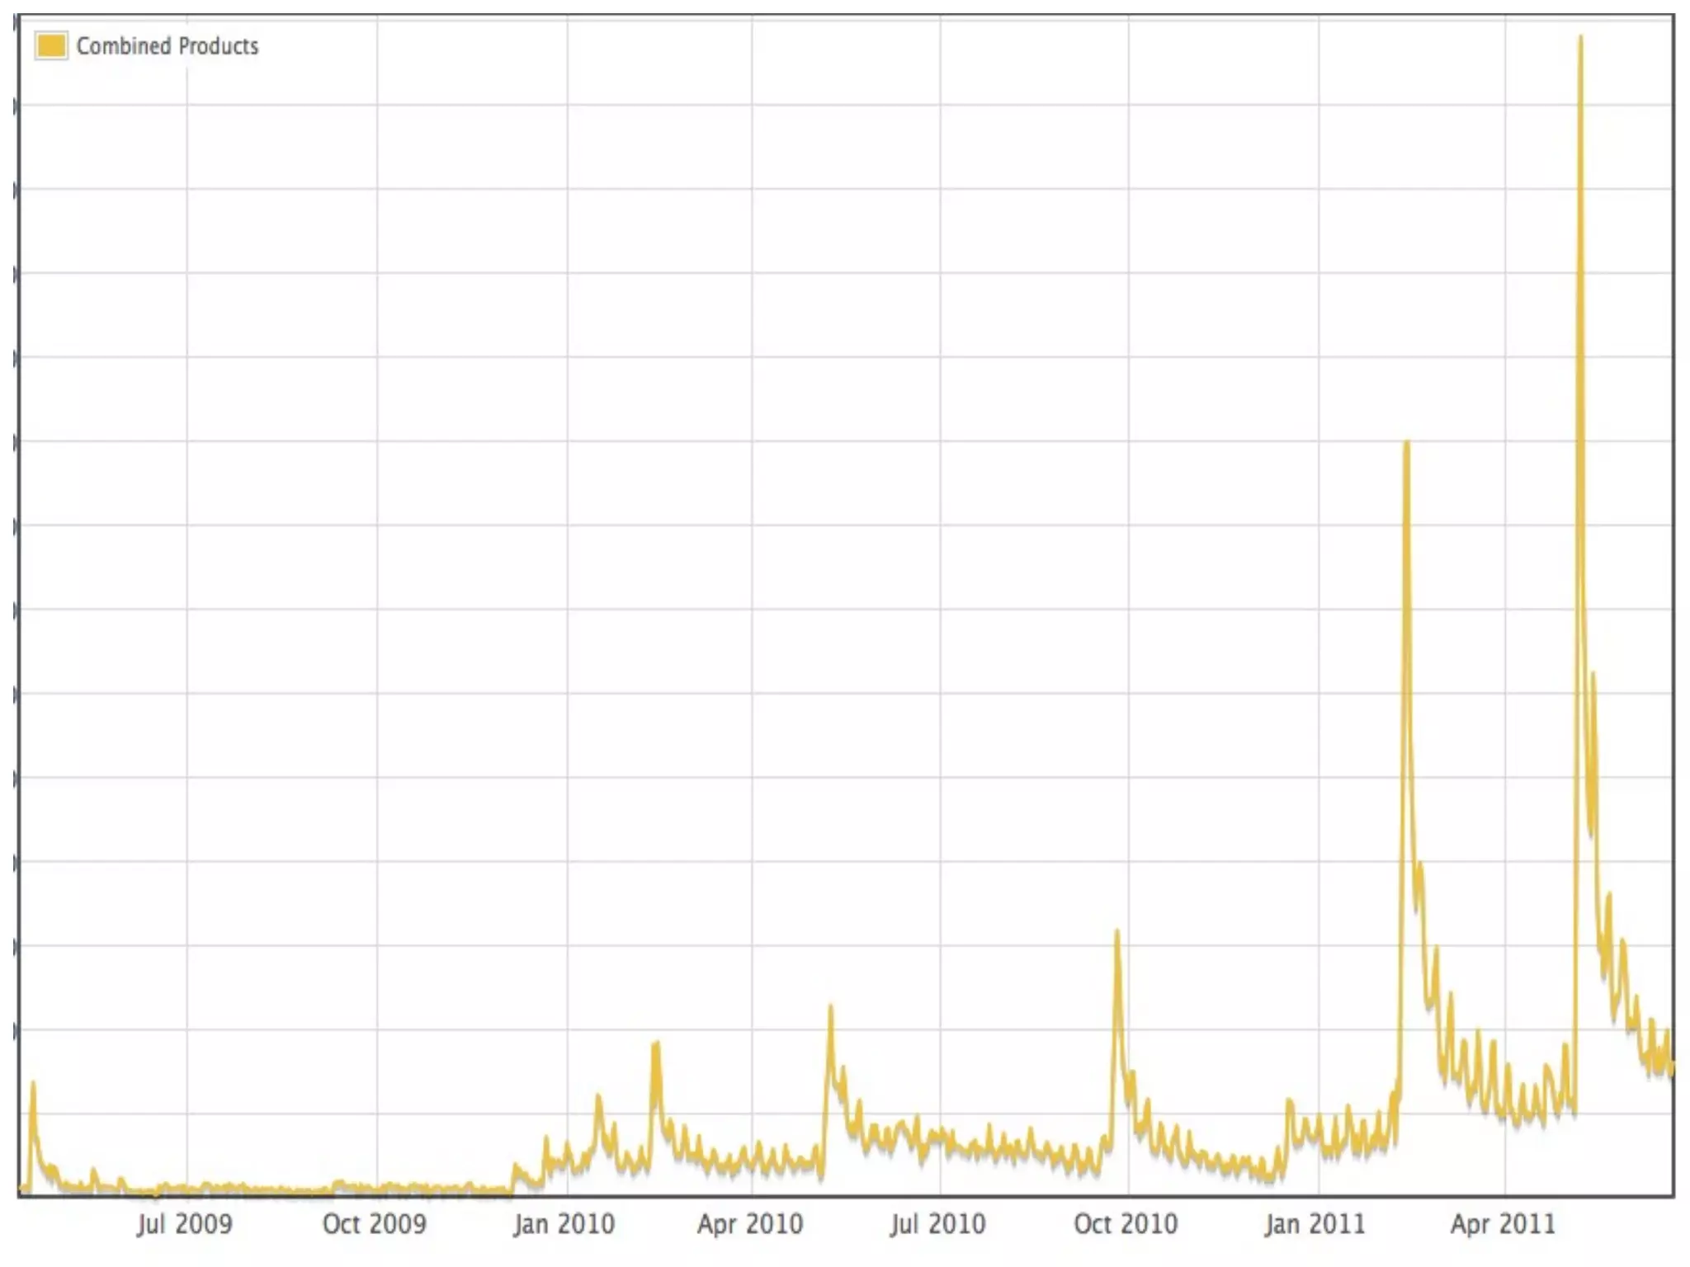Viewport: 1690px width, 1267px height.
Task: Click the bump just before Jan 2011
Action: [1289, 1101]
